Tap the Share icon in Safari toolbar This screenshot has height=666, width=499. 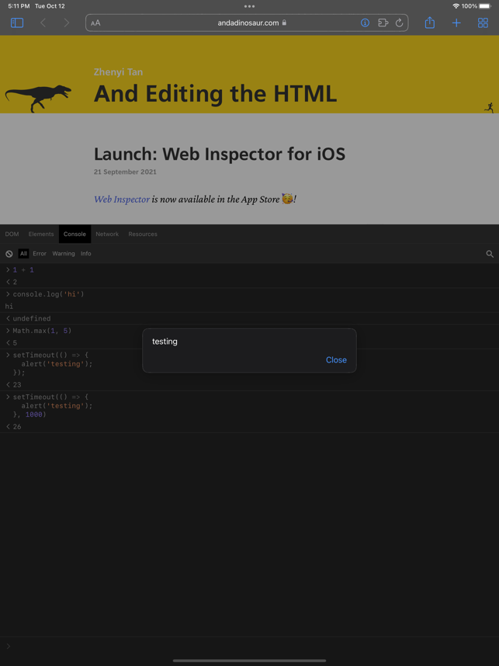pos(430,23)
